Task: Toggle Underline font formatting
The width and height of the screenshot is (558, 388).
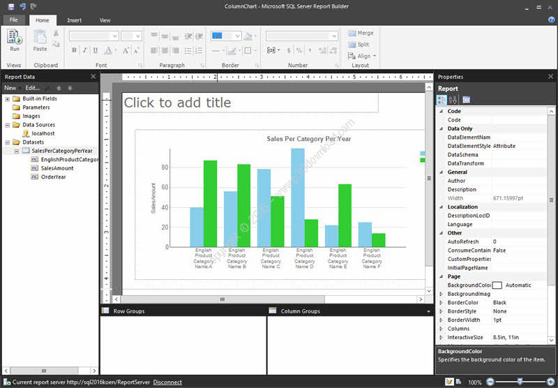Action: (x=96, y=50)
